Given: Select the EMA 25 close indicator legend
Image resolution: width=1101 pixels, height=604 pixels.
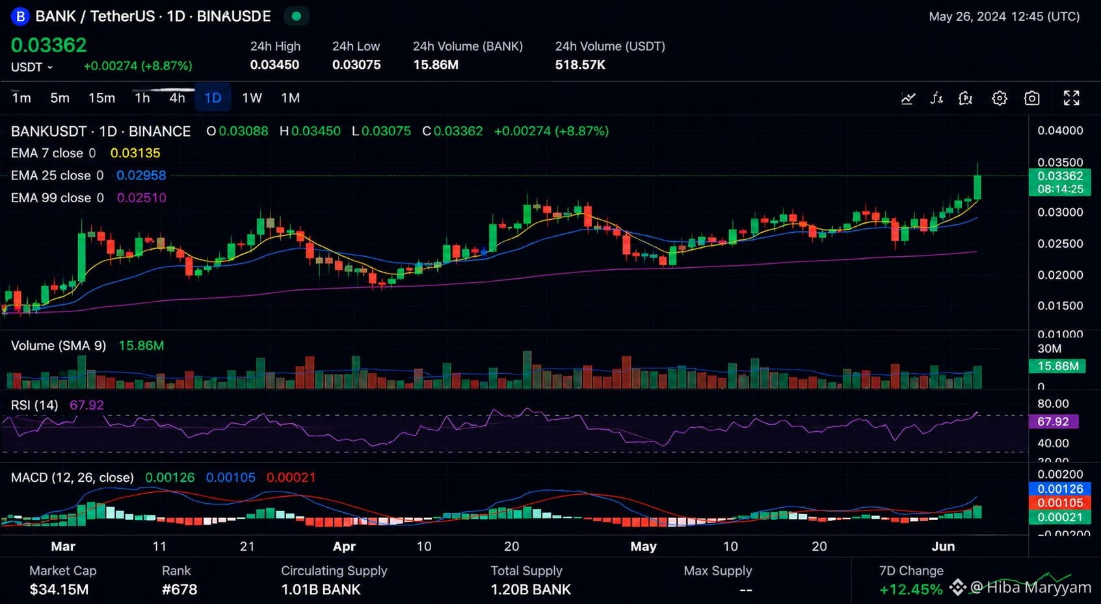Looking at the screenshot, I should click(57, 176).
